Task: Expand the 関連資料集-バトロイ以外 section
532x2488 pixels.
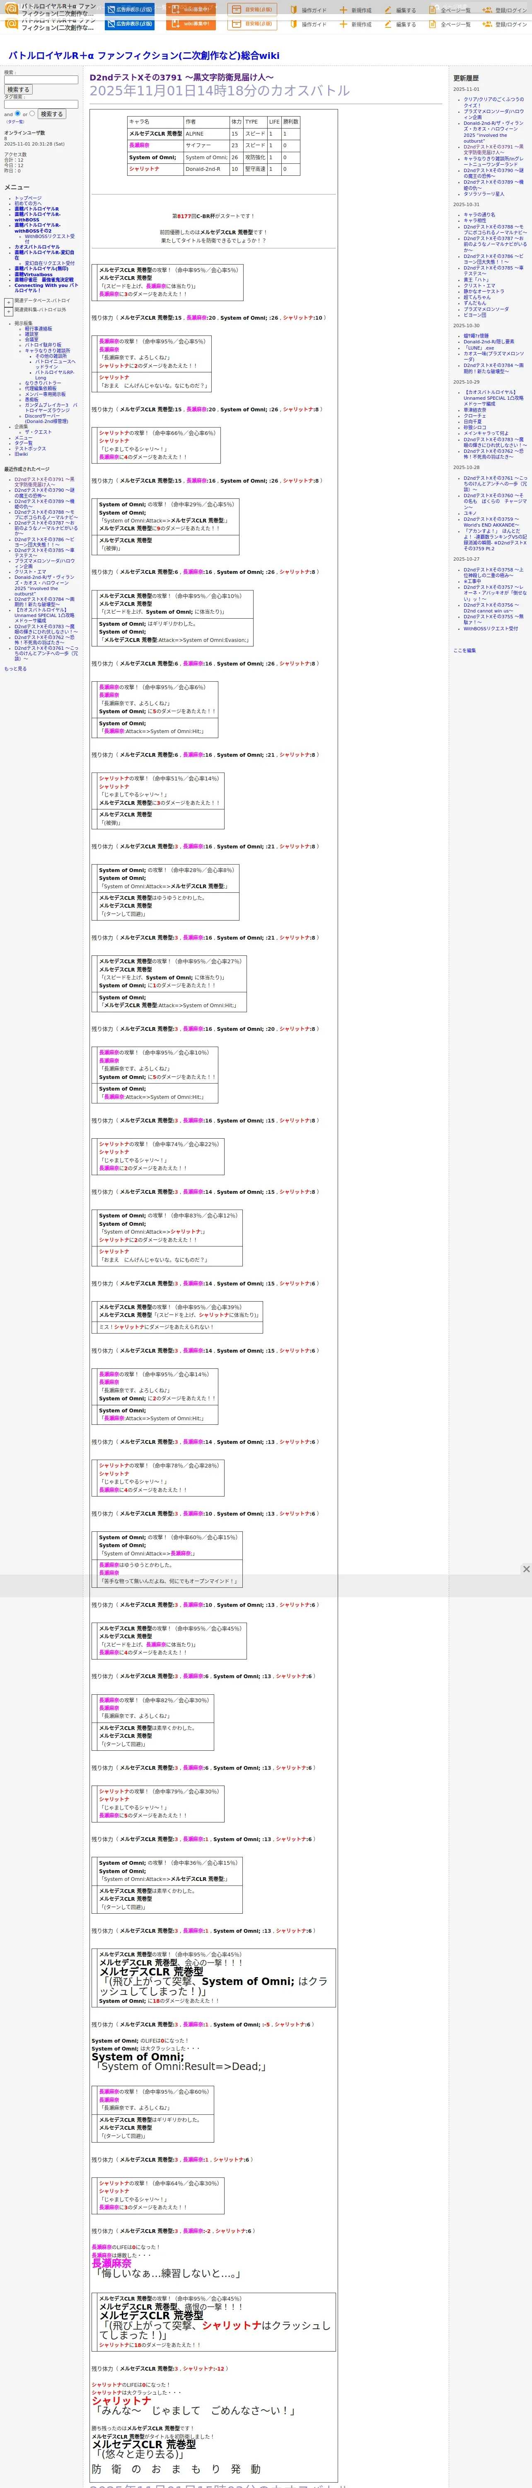Action: (x=8, y=312)
